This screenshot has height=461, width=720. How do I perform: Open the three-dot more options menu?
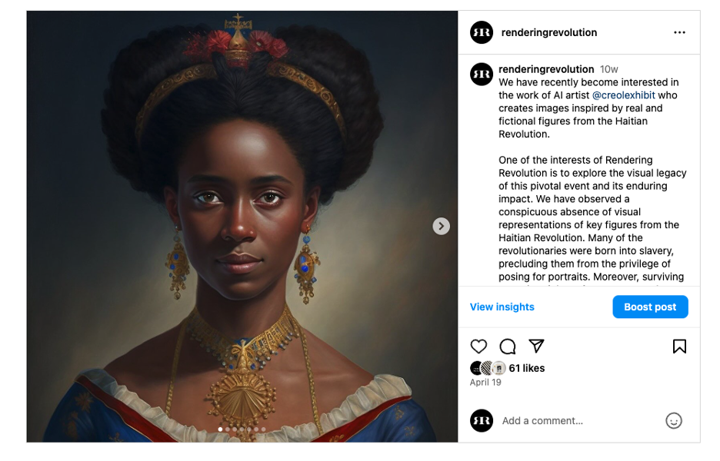coord(679,32)
